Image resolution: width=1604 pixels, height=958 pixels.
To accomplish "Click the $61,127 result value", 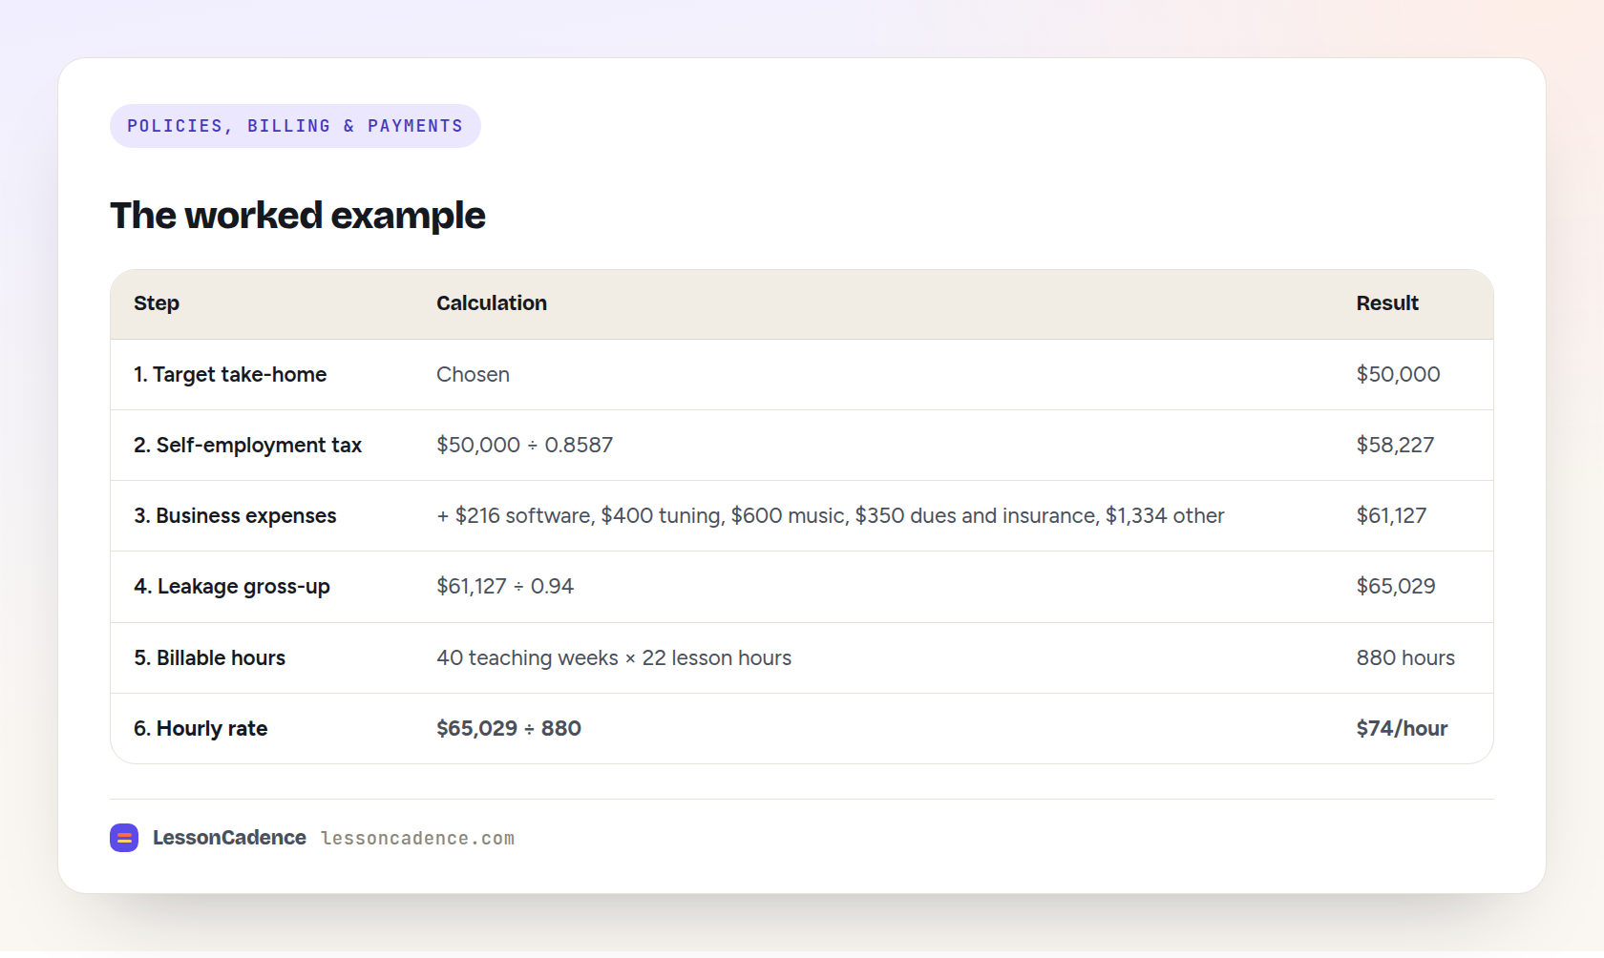I will (x=1391, y=516).
